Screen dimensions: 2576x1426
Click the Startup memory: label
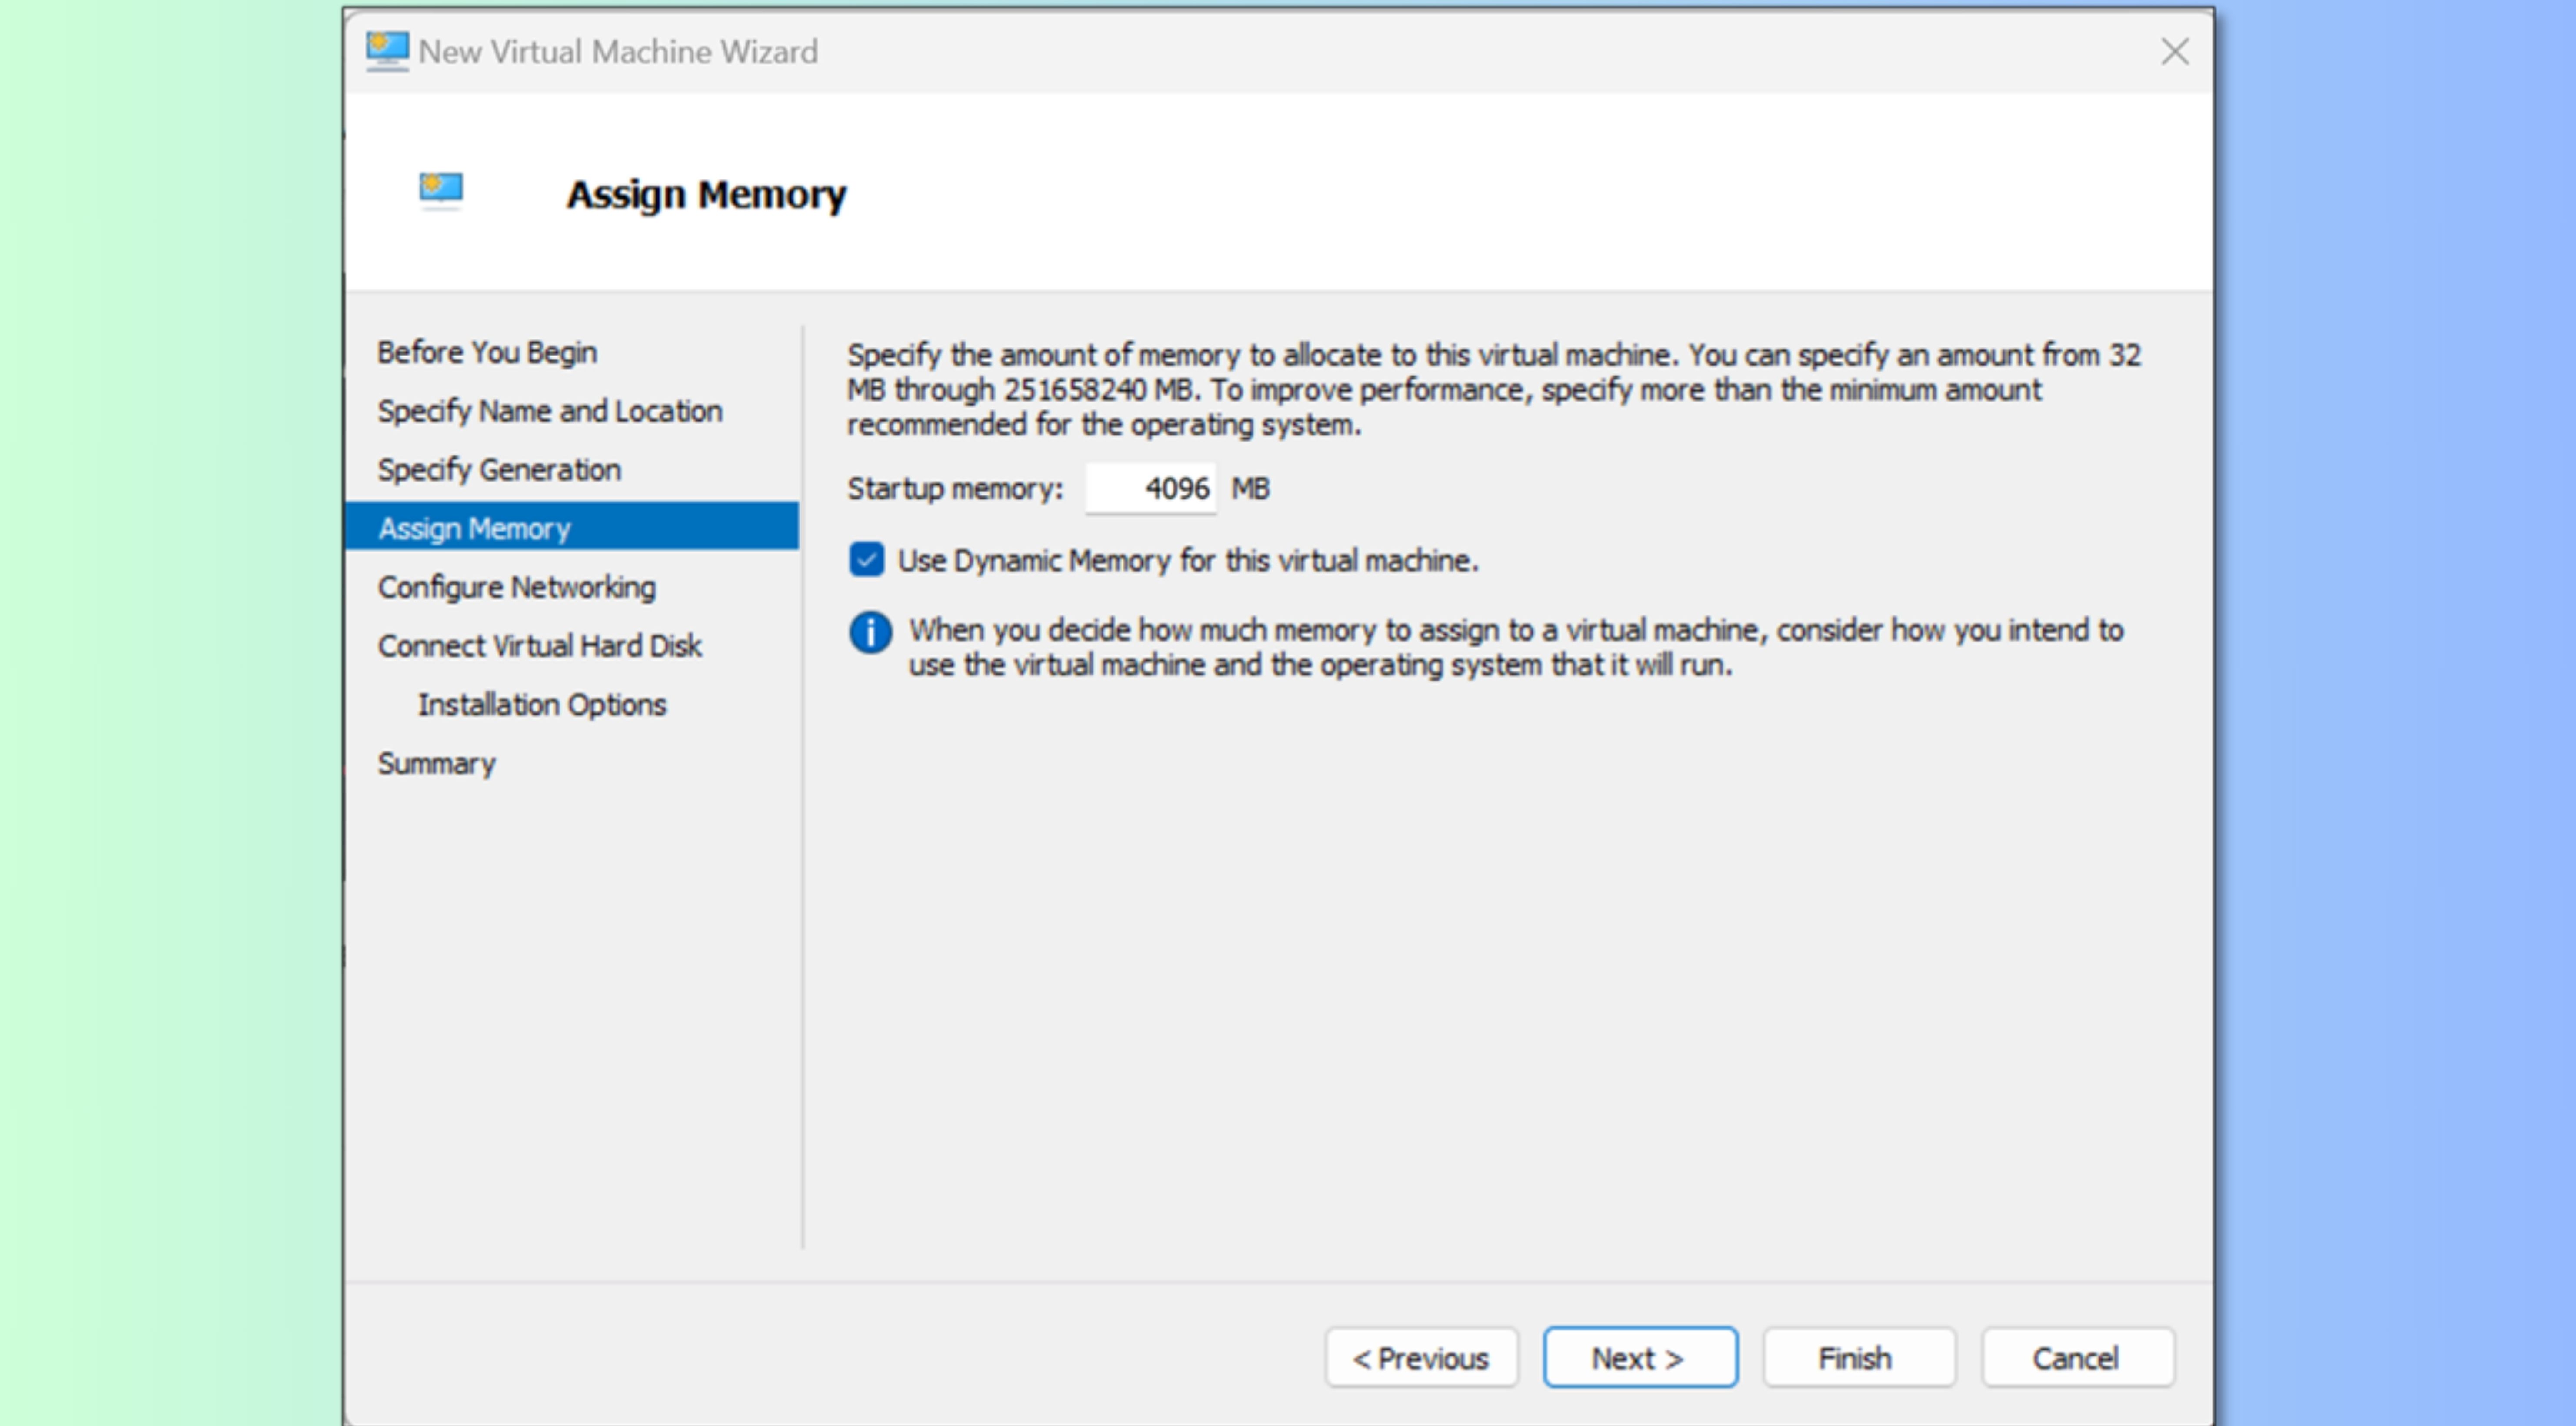pos(955,489)
